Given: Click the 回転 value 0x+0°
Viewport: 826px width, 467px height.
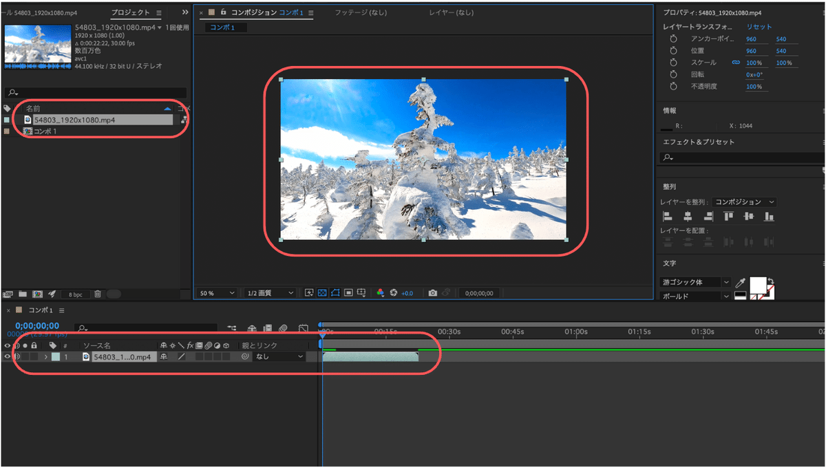Looking at the screenshot, I should point(754,74).
